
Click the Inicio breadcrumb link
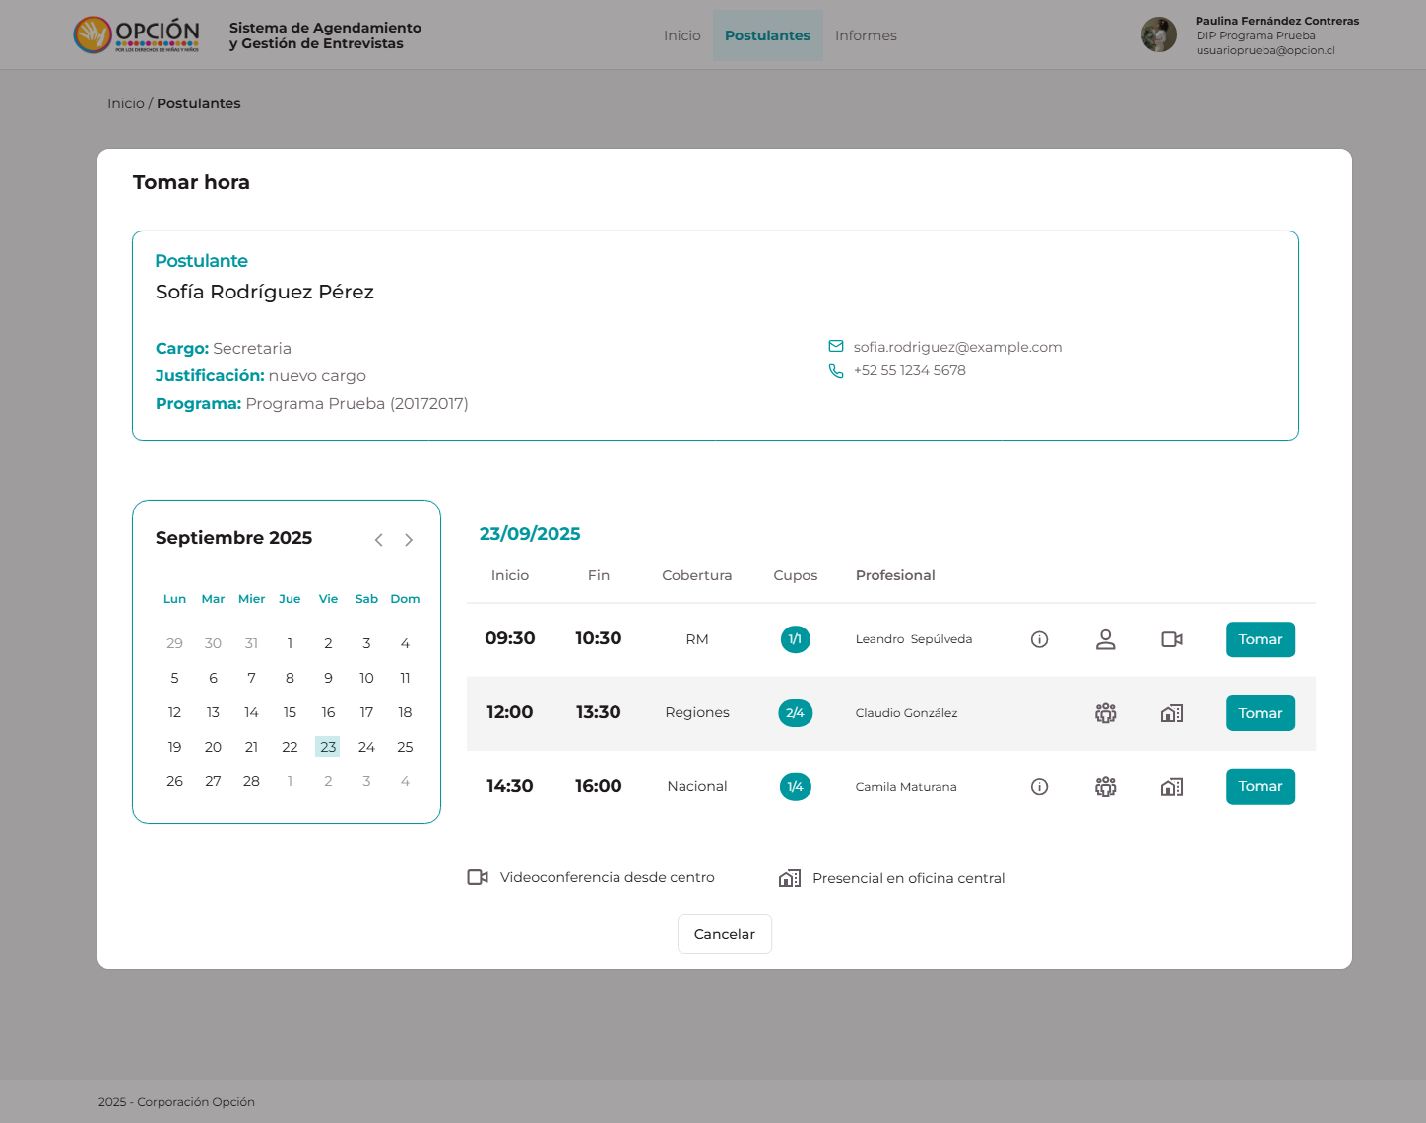(125, 103)
